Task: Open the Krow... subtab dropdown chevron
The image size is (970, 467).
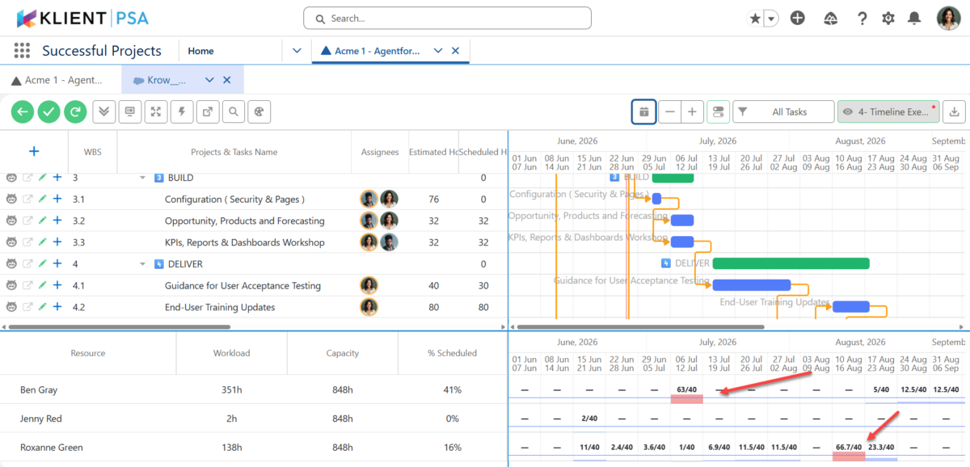Action: point(209,80)
